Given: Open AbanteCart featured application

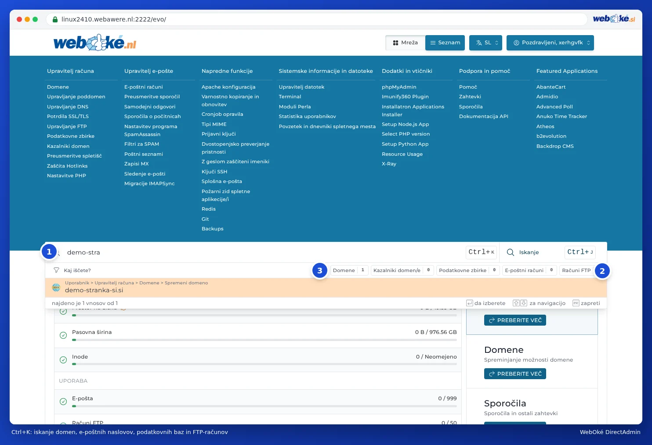Looking at the screenshot, I should coord(551,87).
